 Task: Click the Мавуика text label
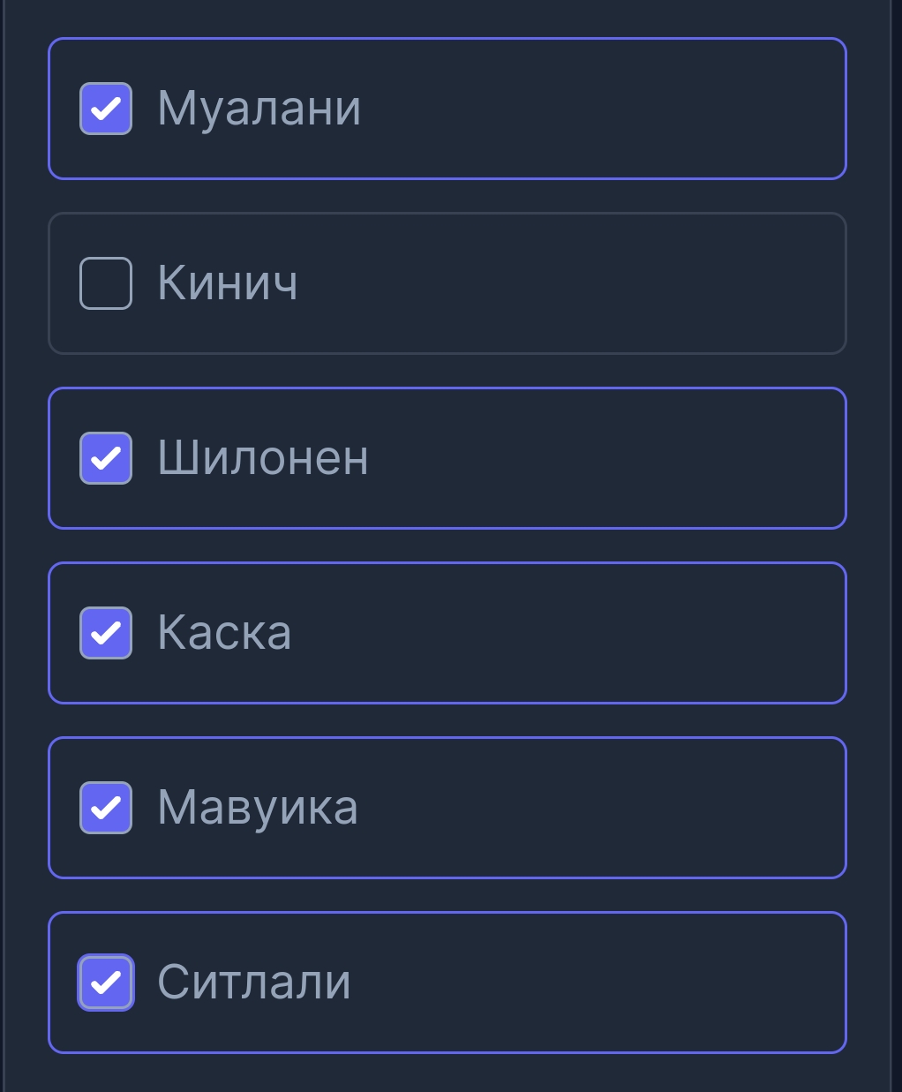[x=258, y=808]
